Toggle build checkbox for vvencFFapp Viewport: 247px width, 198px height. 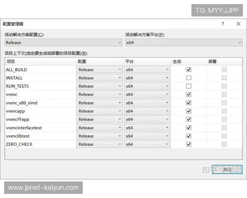click(189, 119)
